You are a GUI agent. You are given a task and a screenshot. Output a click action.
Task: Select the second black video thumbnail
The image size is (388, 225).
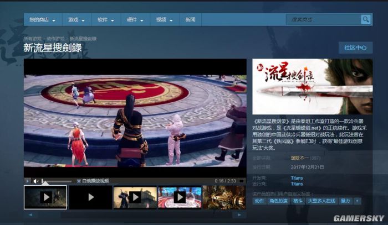pos(90,197)
